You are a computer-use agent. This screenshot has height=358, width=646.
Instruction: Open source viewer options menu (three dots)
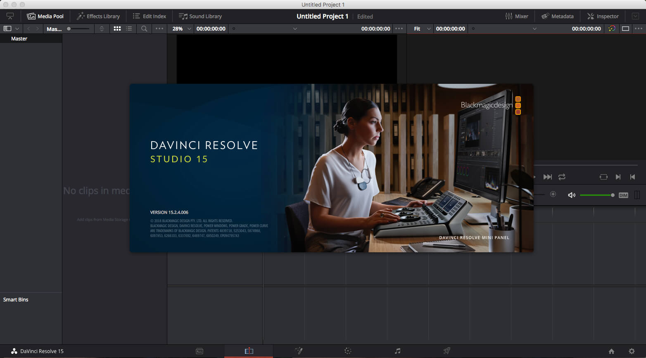click(399, 29)
